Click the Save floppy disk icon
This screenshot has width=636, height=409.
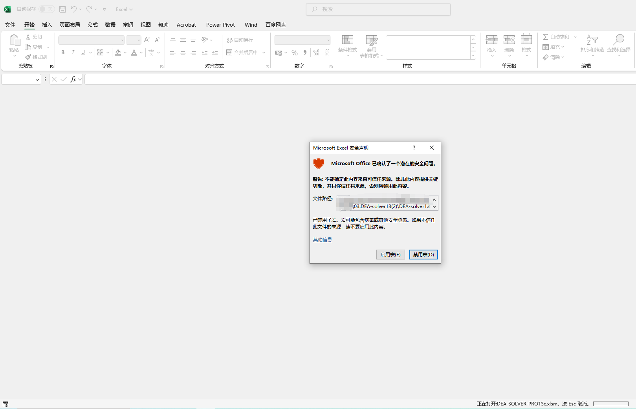pyautogui.click(x=62, y=9)
